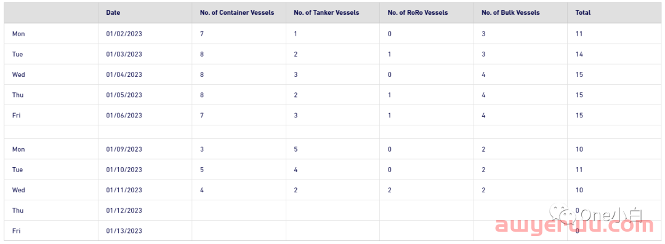This screenshot has width=665, height=244.
Task: Click the 01/02/2023 date cell
Action: point(124,34)
